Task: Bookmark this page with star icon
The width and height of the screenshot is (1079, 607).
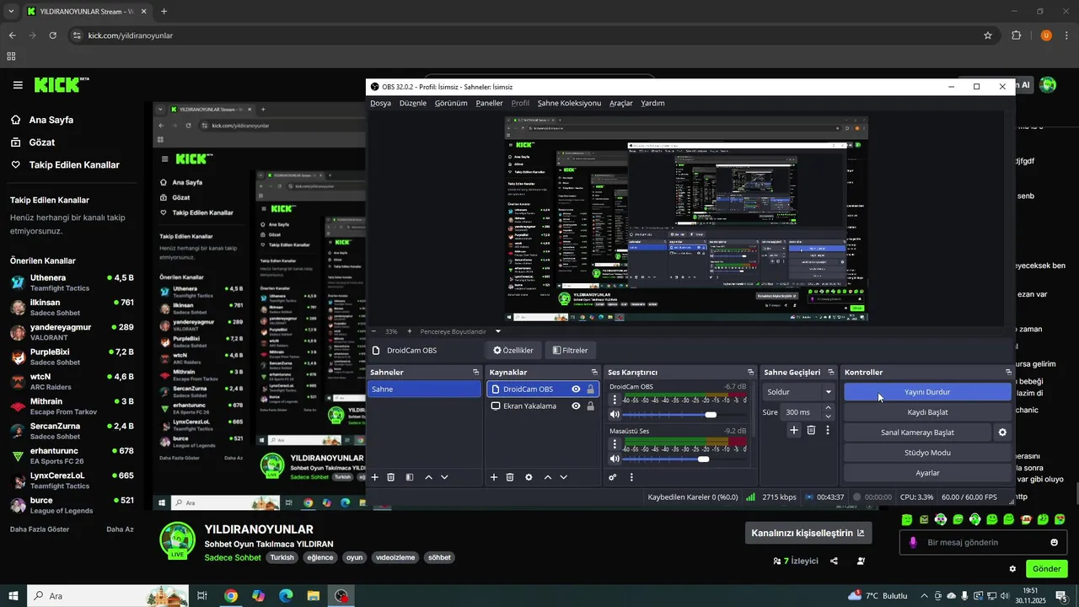Action: (988, 35)
